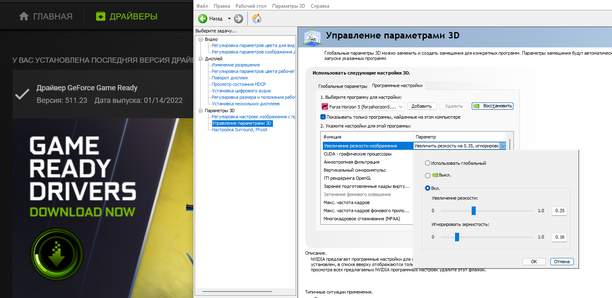The width and height of the screenshot is (612, 298).
Task: Open Регулировка параметров цвета для видео tree link
Action: point(253,45)
